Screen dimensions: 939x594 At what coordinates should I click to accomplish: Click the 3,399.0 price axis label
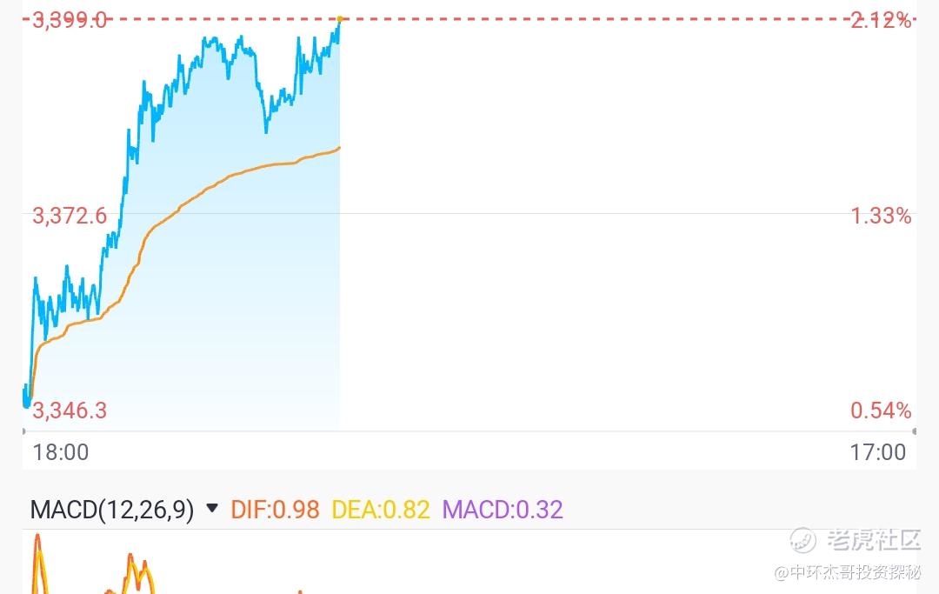[x=70, y=20]
